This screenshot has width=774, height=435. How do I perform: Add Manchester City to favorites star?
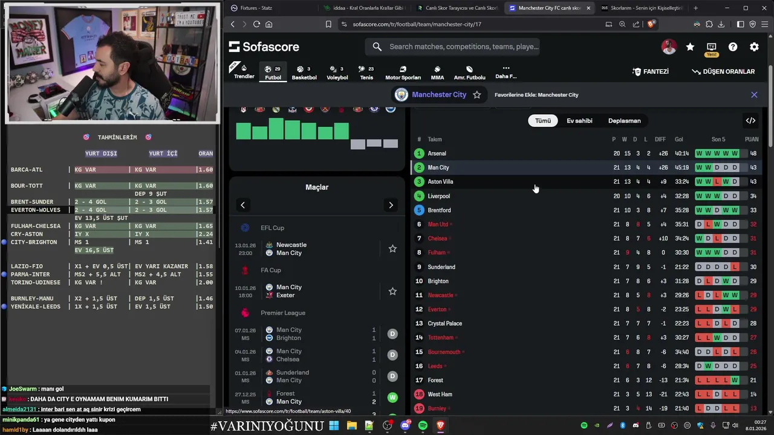(477, 95)
